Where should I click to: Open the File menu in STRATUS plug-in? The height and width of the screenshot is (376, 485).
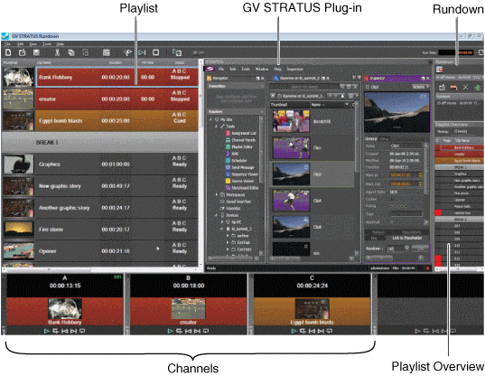tap(221, 69)
